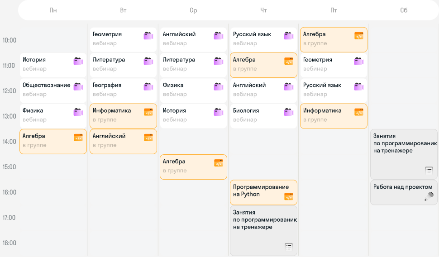Switch to the Ср day header
The height and width of the screenshot is (257, 439).
click(193, 10)
